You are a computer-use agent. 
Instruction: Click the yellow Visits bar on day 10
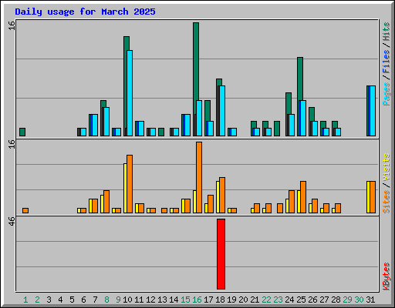(x=125, y=188)
